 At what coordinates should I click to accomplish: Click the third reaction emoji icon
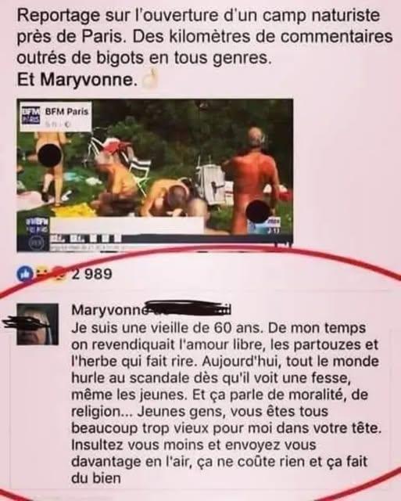[x=59, y=274]
